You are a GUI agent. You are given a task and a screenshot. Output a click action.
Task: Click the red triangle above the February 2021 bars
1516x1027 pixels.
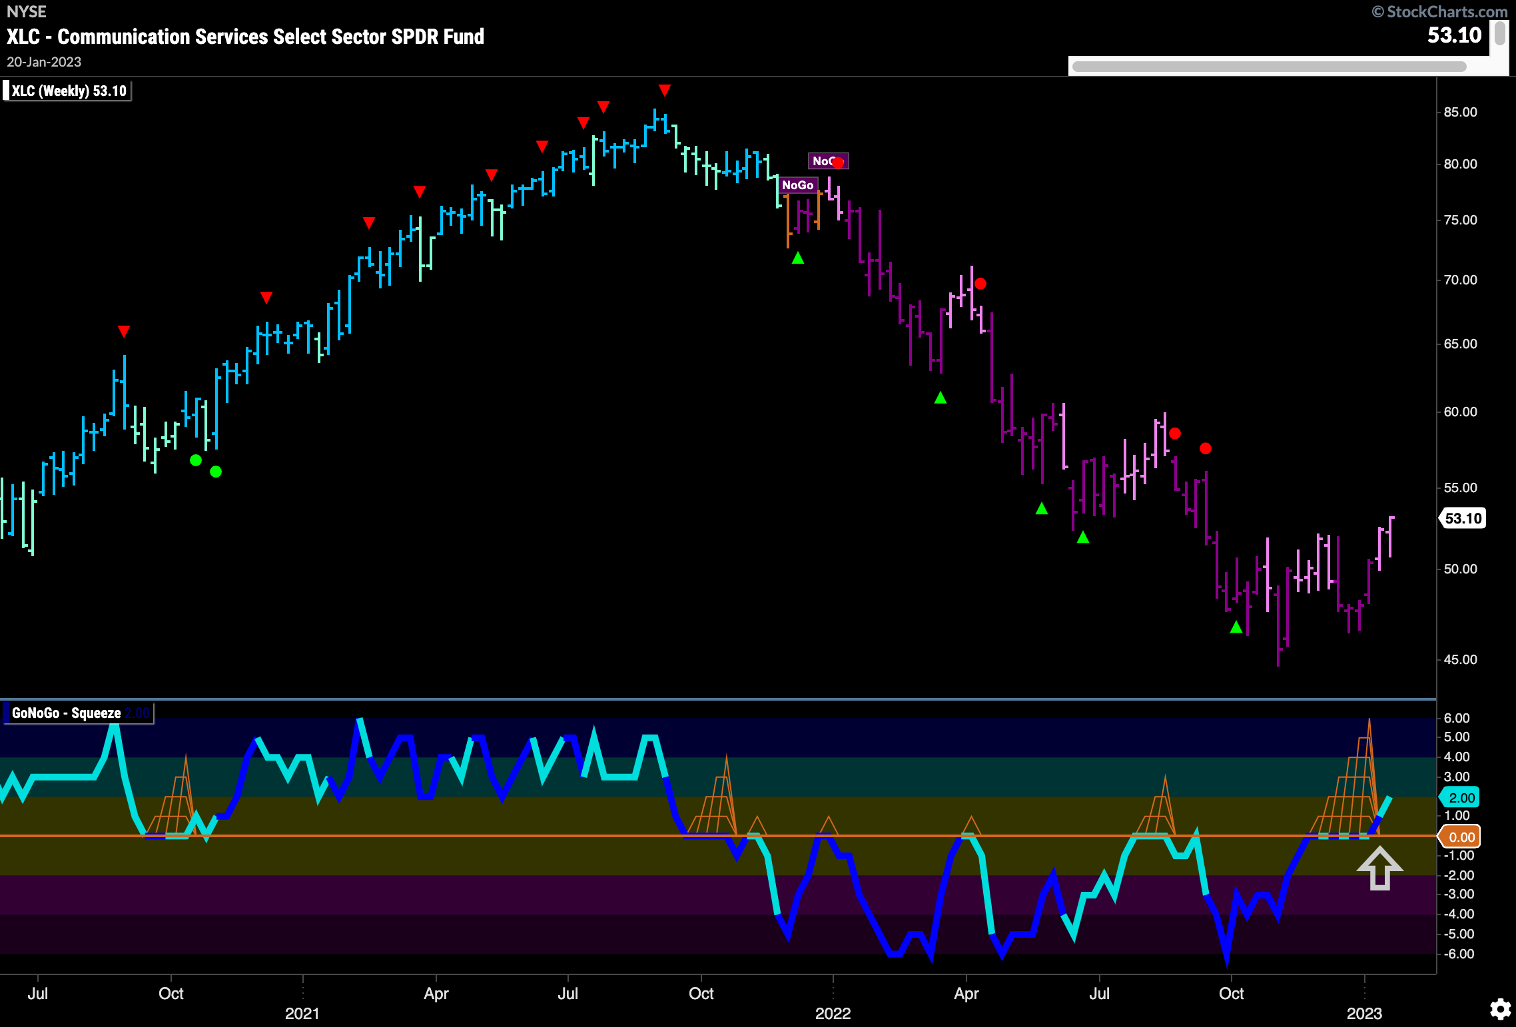coord(369,222)
